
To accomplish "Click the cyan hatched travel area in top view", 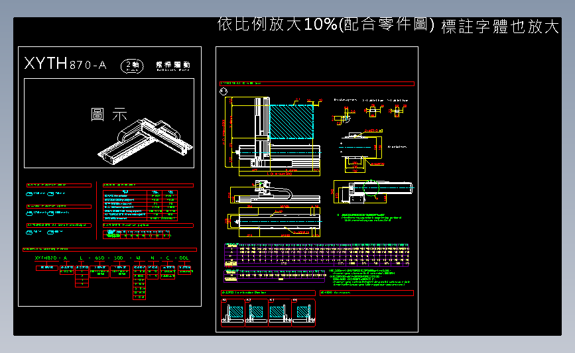I will [292, 122].
